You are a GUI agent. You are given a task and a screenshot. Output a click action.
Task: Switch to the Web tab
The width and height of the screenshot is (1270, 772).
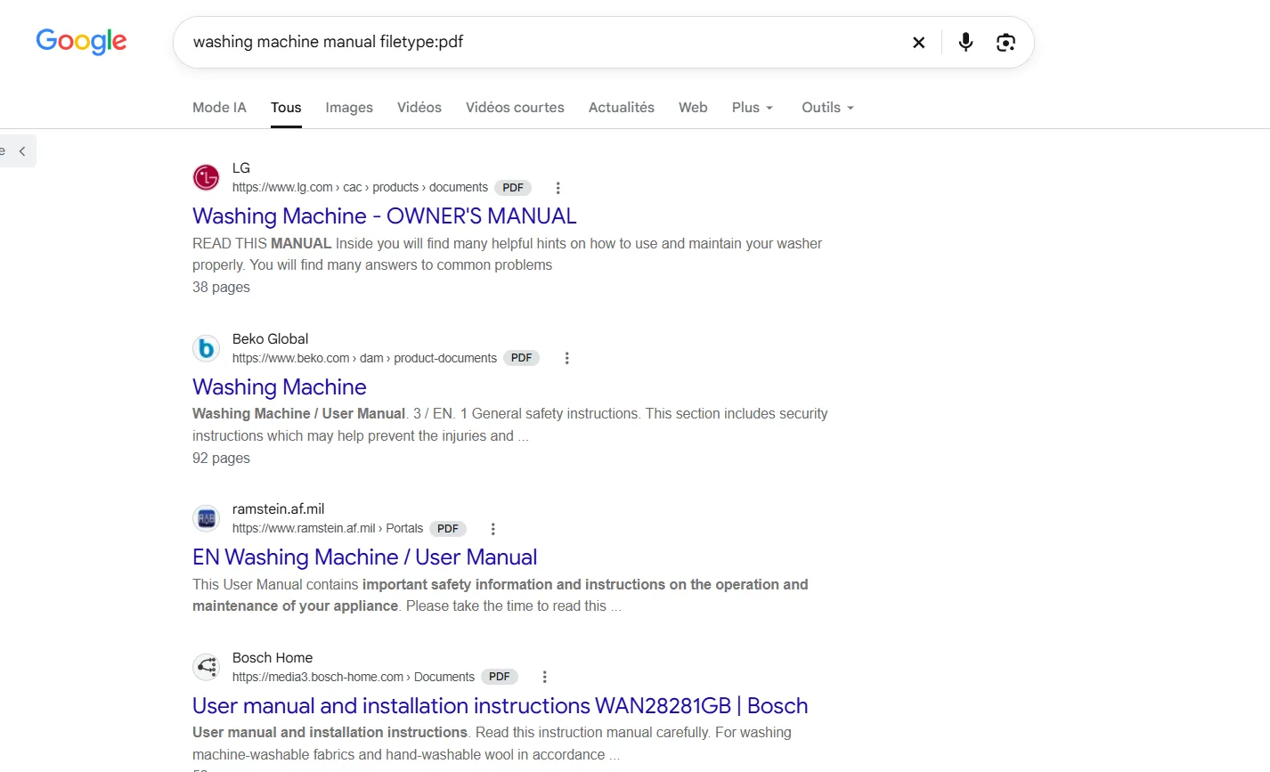[693, 108]
